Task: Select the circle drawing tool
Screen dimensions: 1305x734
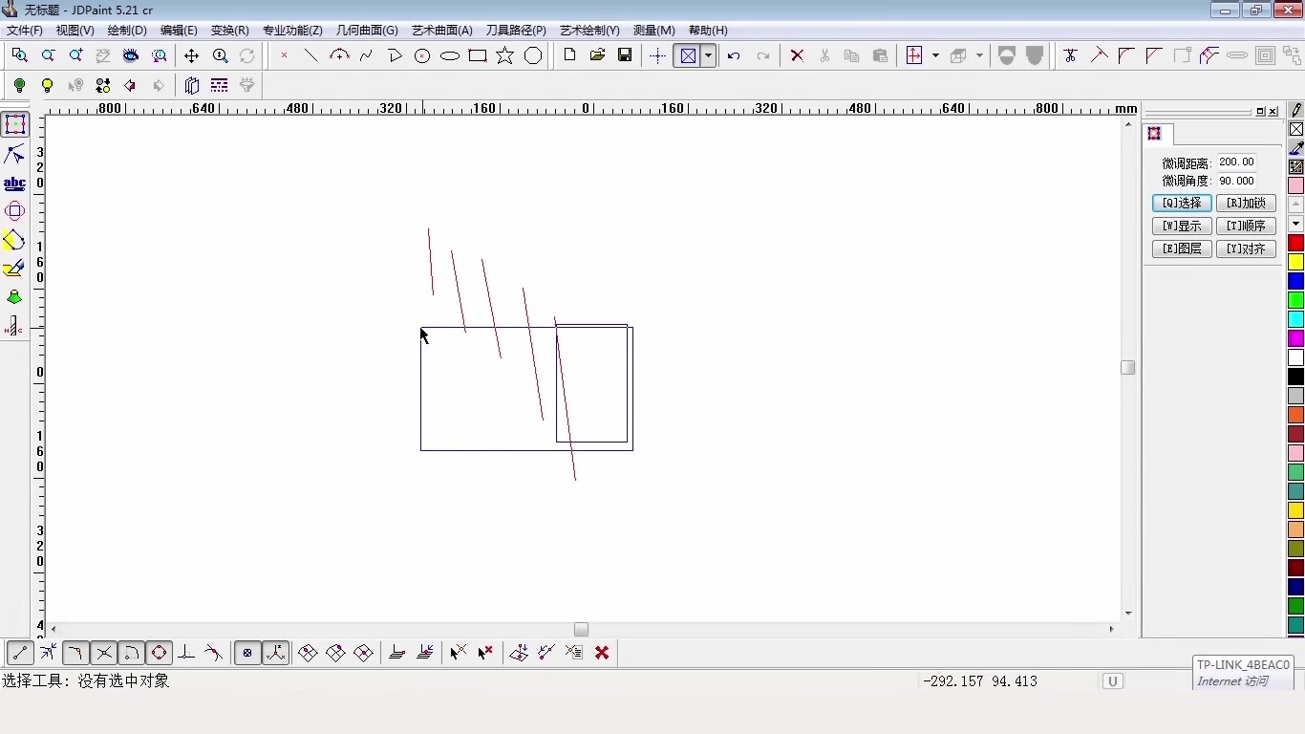Action: pos(422,55)
